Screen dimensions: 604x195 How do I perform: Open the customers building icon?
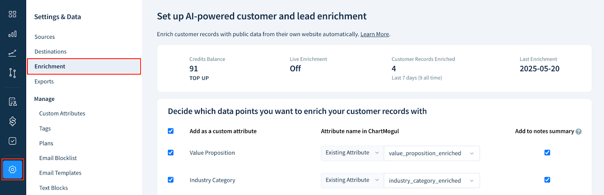(x=12, y=102)
